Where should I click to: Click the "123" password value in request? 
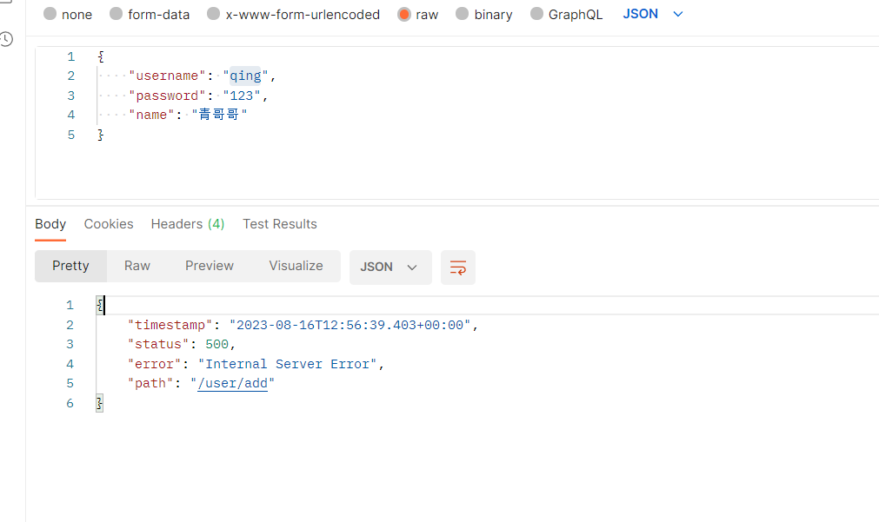[242, 96]
